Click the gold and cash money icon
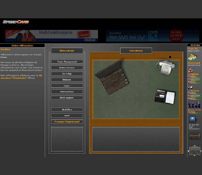 point(192,57)
